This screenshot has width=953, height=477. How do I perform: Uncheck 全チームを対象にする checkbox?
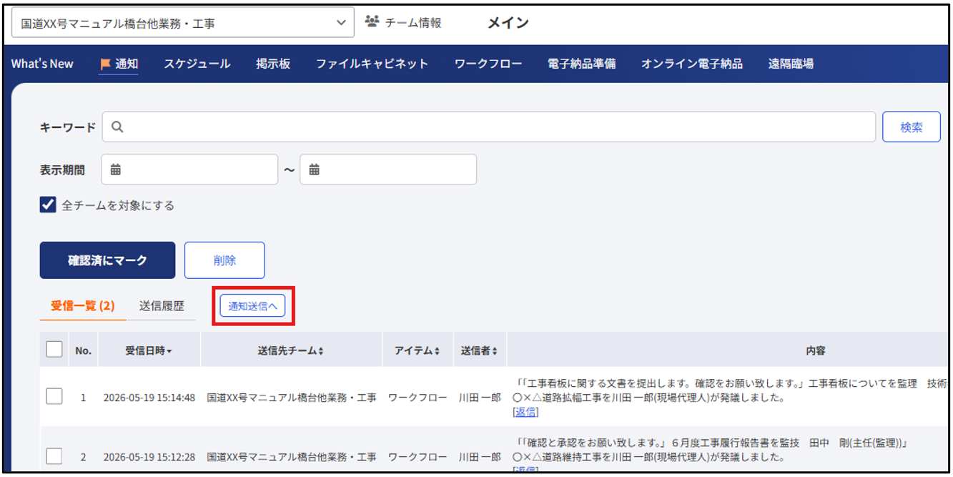[x=48, y=205]
